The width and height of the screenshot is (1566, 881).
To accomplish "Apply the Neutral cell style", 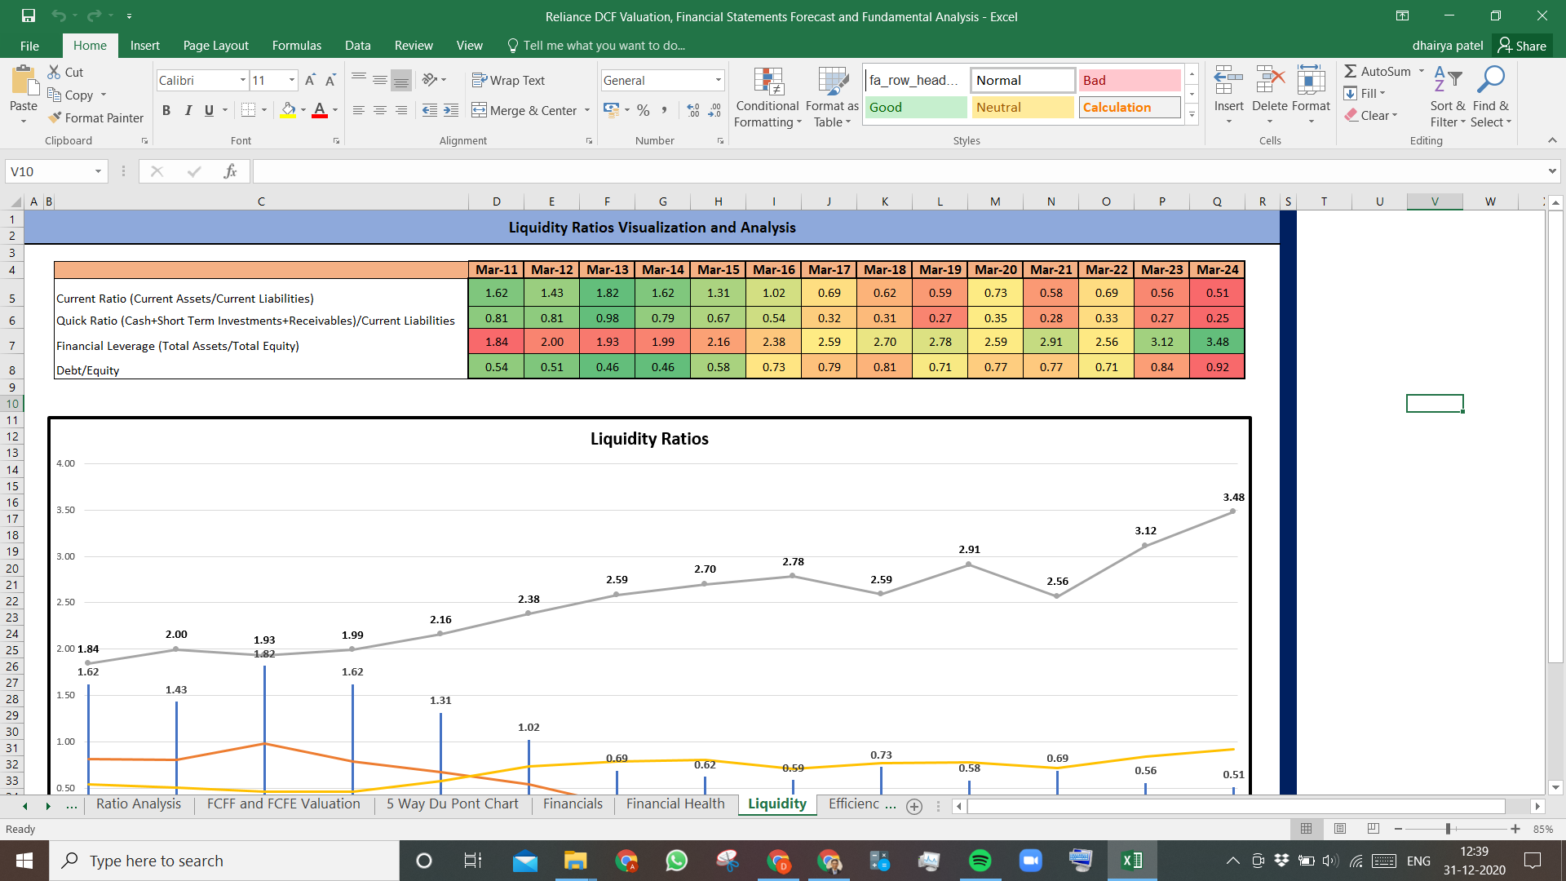I will point(1023,107).
